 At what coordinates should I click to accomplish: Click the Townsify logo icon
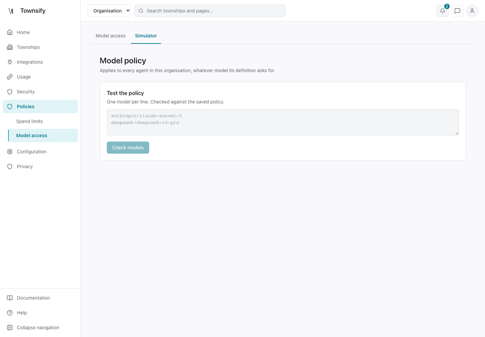pos(11,11)
